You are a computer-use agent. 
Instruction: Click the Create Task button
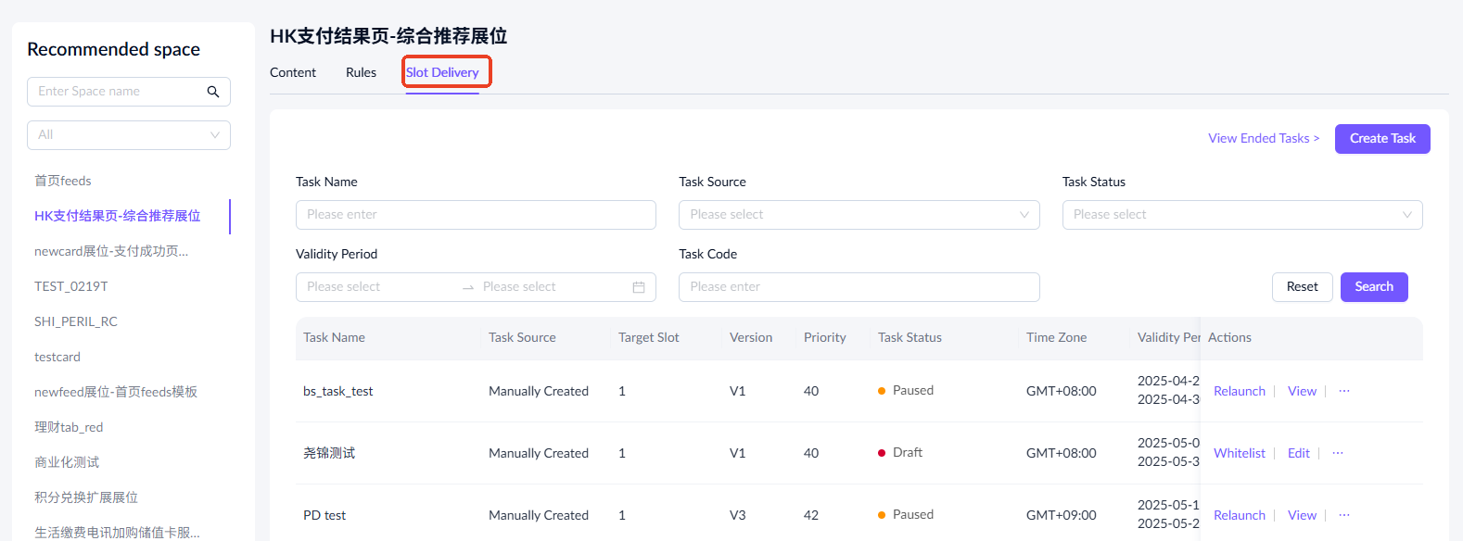click(1381, 139)
